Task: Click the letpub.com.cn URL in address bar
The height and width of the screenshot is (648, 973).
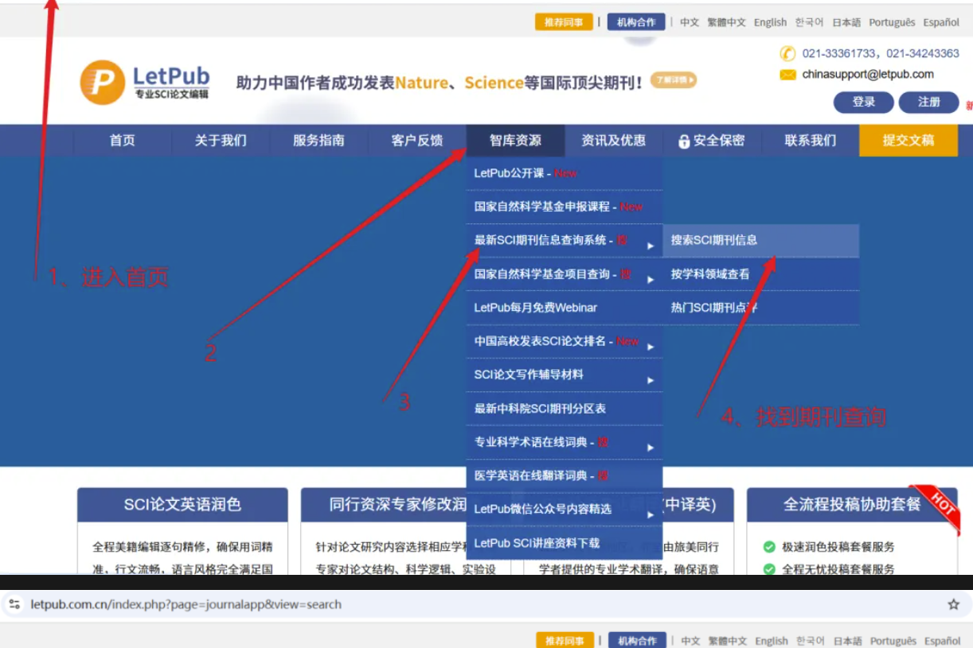Action: click(x=186, y=604)
